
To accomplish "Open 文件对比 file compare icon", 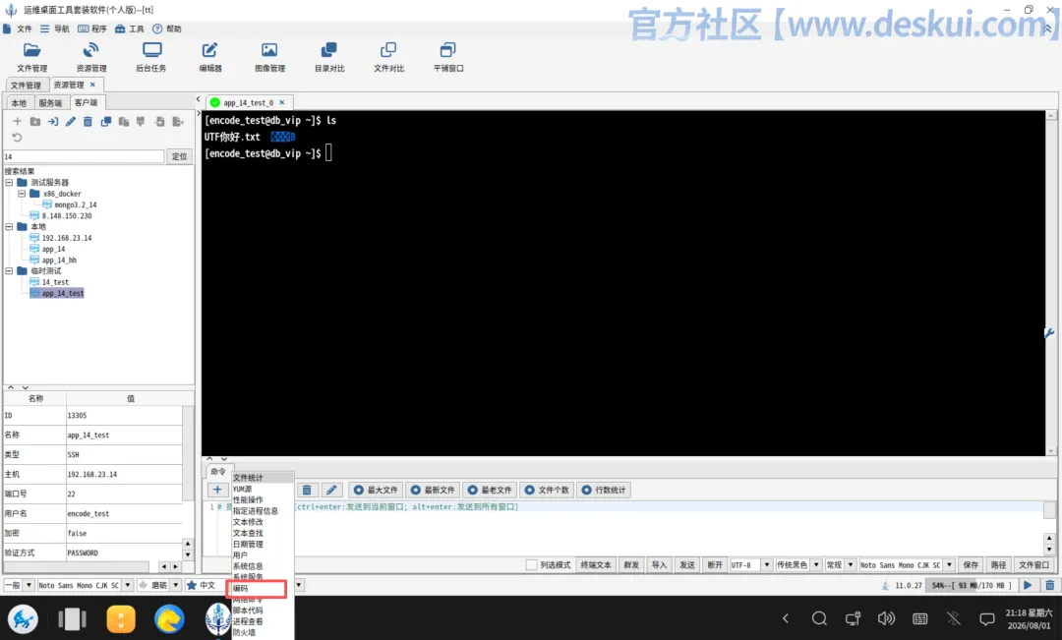I will 388,57.
